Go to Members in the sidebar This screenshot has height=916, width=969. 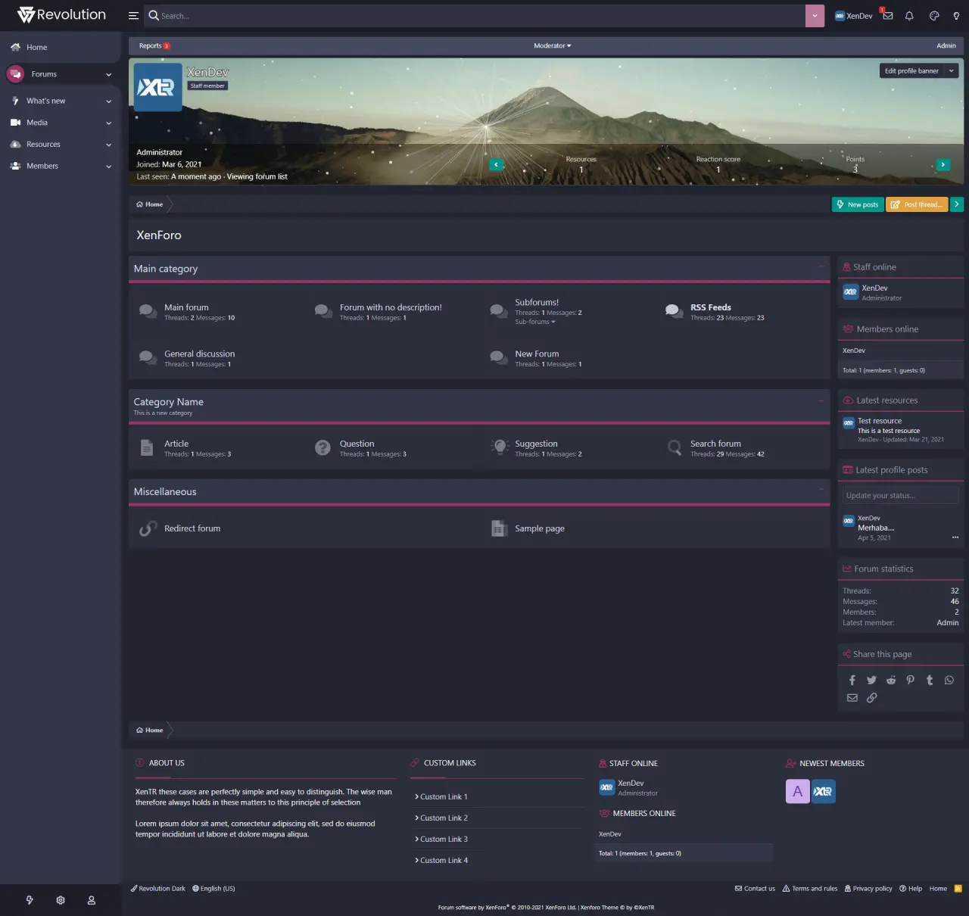point(42,166)
